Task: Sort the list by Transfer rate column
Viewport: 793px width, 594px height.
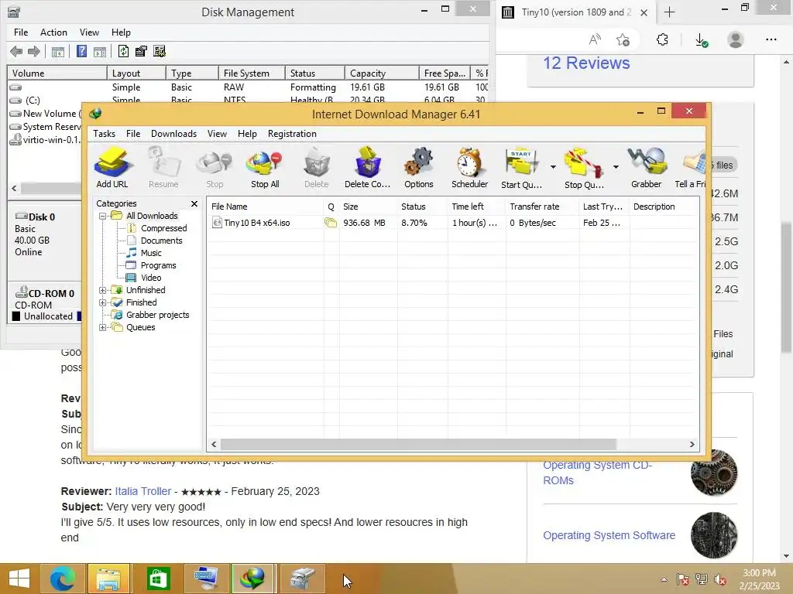Action: point(542,207)
